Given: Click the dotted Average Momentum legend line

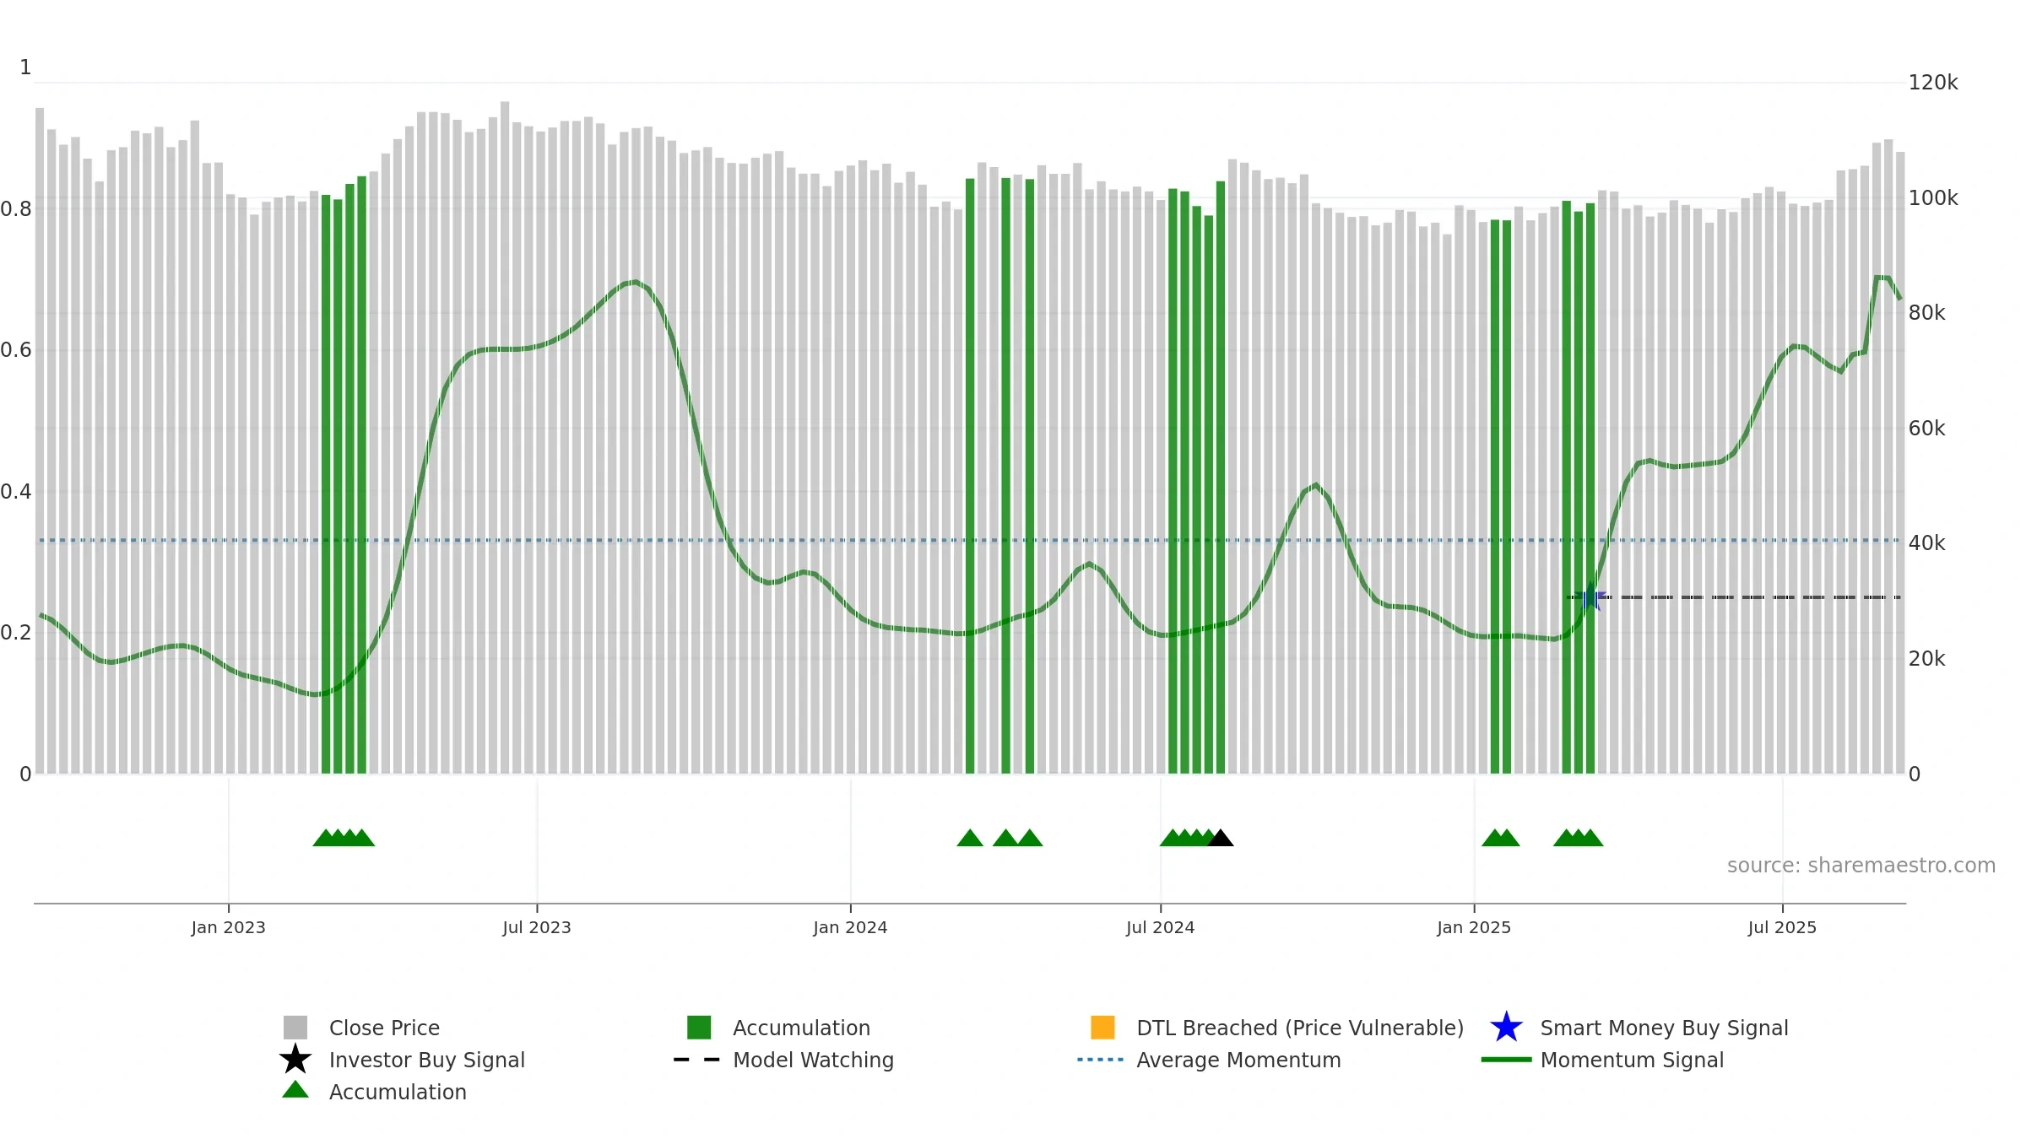Looking at the screenshot, I should pos(1101,1060).
